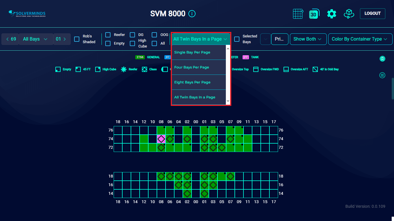Click the blue 37 color badge
This screenshot has height=221, width=394.
click(x=168, y=57)
